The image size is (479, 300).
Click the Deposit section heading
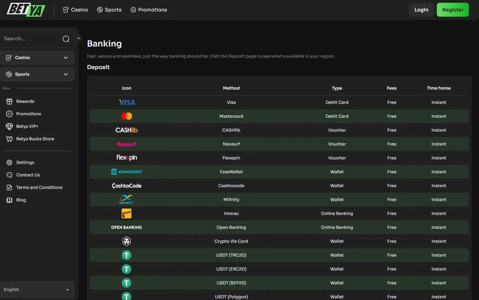pyautogui.click(x=98, y=67)
